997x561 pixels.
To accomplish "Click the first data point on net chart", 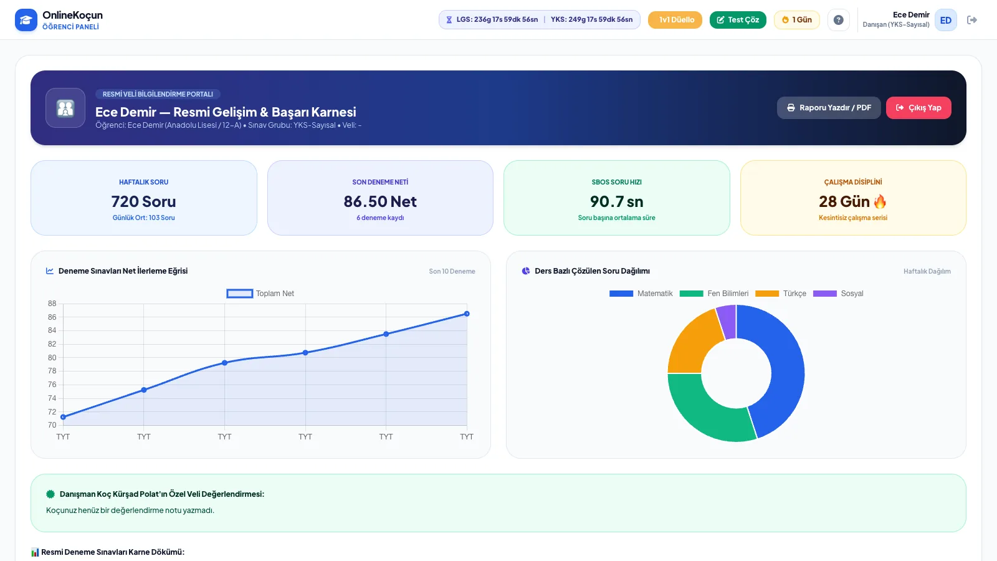I will click(x=63, y=417).
